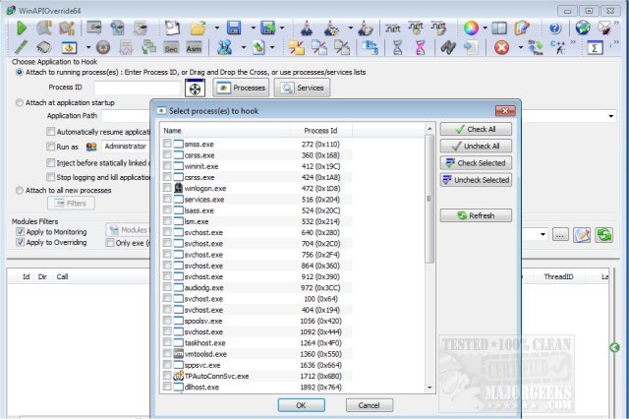Select Attach at application startup radio button
This screenshot has width=629, height=419.
click(x=20, y=102)
